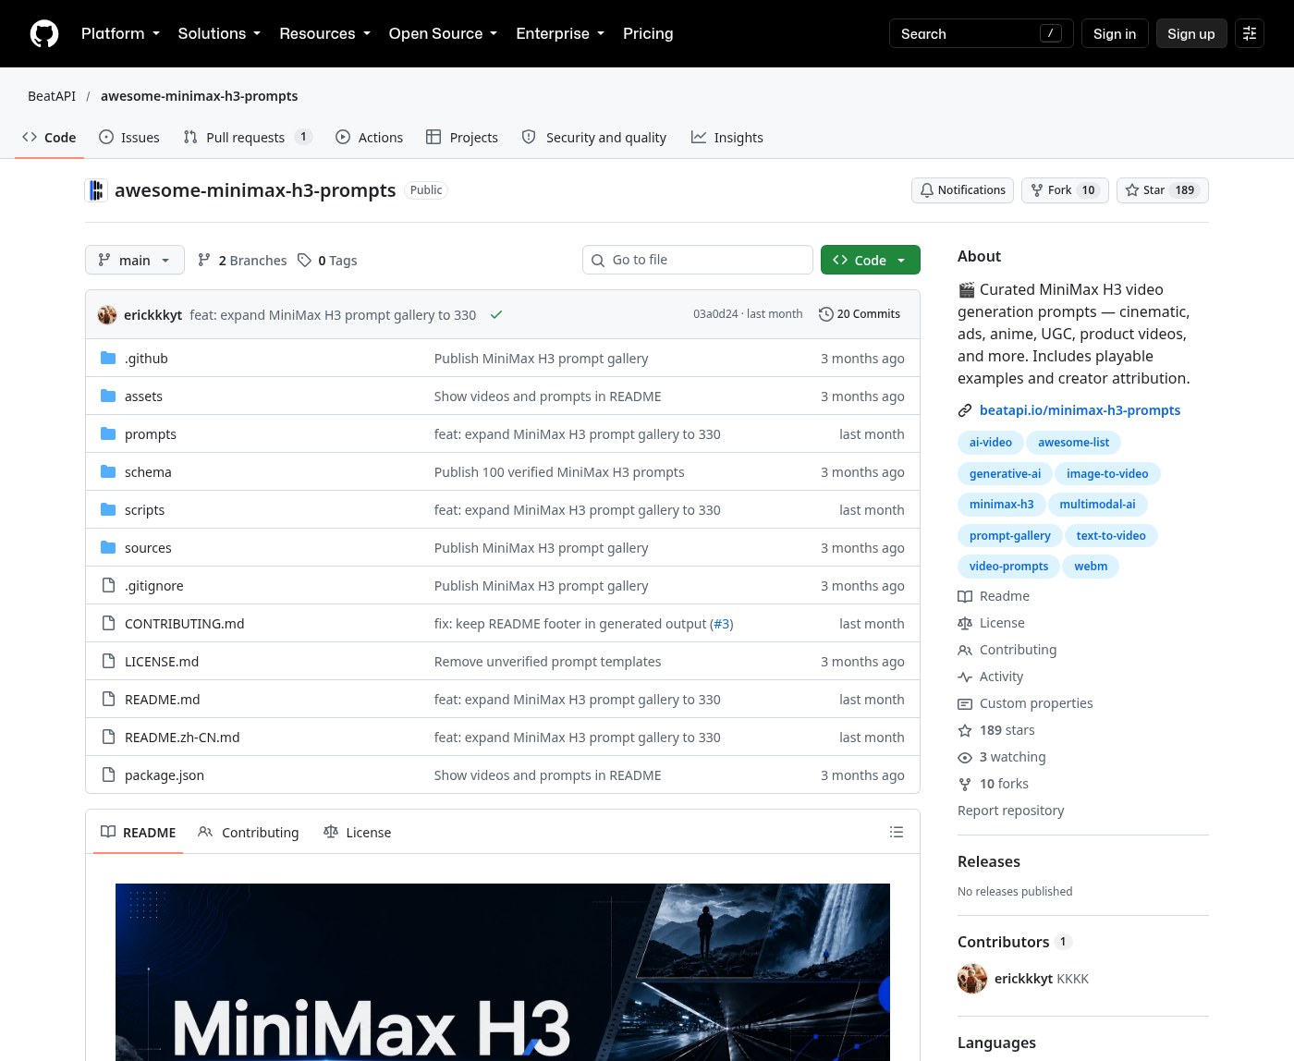Click the webm topic tag
Screen dimensions: 1294x1061
coord(1091,567)
